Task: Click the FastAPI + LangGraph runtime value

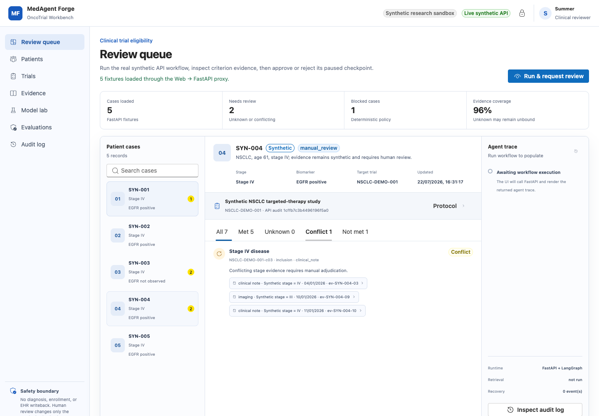Action: point(562,368)
